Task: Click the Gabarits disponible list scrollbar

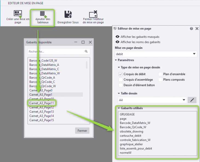Action: (87, 65)
